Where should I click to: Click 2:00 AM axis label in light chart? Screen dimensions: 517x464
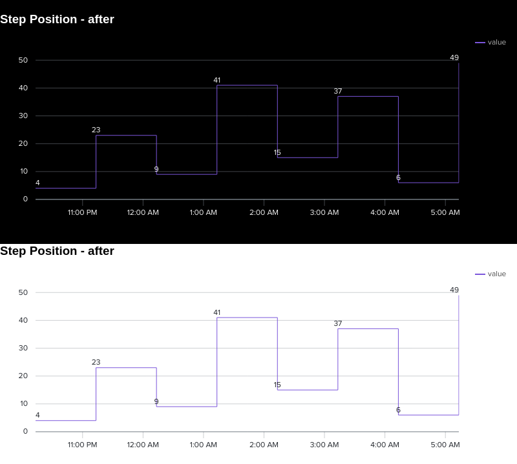[264, 445]
